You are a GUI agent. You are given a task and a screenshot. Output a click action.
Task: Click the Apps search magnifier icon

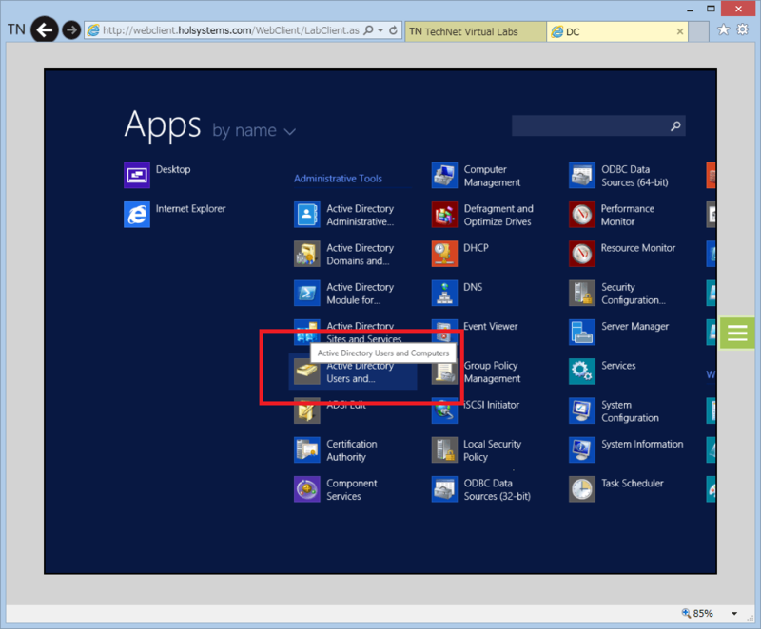(x=675, y=126)
